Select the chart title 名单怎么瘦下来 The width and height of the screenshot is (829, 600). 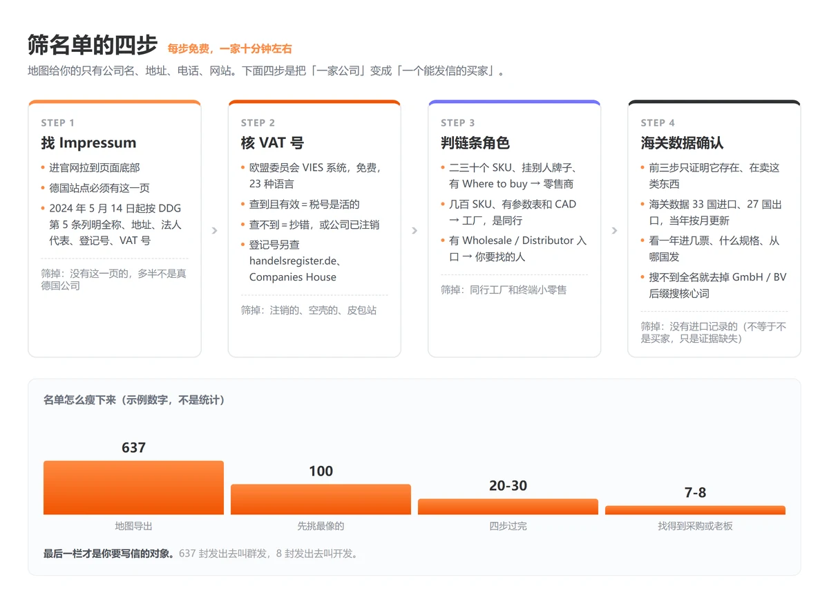pyautogui.click(x=134, y=400)
